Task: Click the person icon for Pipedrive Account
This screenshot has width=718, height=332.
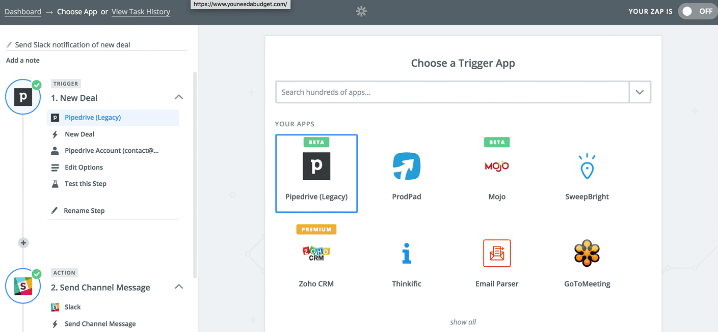Action: pyautogui.click(x=55, y=151)
